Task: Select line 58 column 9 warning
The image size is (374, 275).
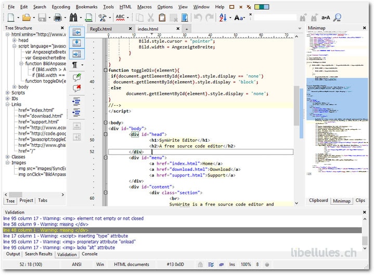Action: point(46,224)
